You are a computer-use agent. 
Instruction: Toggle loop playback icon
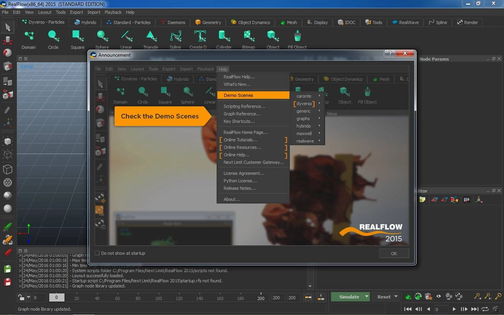(485, 309)
